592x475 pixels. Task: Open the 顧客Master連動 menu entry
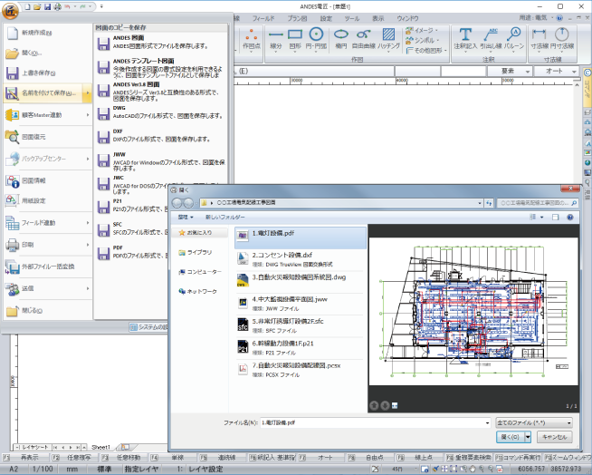(48, 115)
